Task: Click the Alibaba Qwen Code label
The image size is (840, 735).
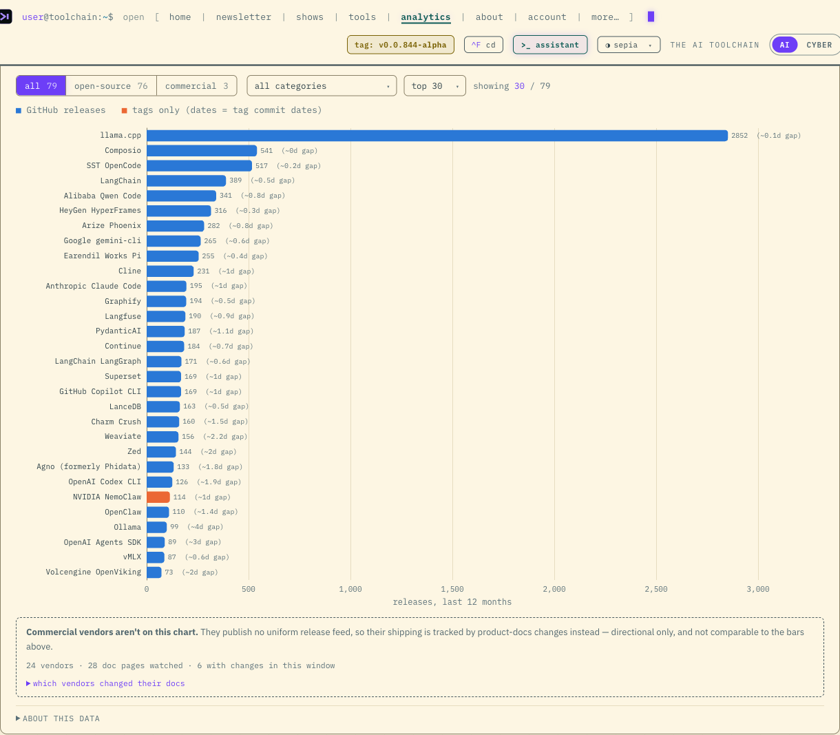Action: tap(103, 196)
